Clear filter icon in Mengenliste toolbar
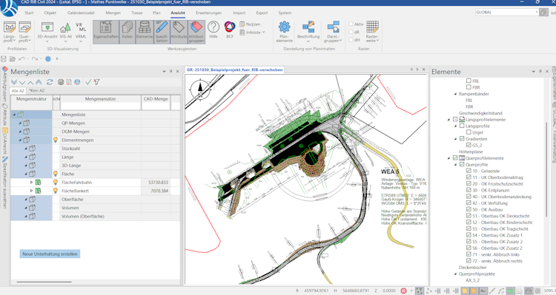This screenshot has width=556, height=295. click(96, 82)
